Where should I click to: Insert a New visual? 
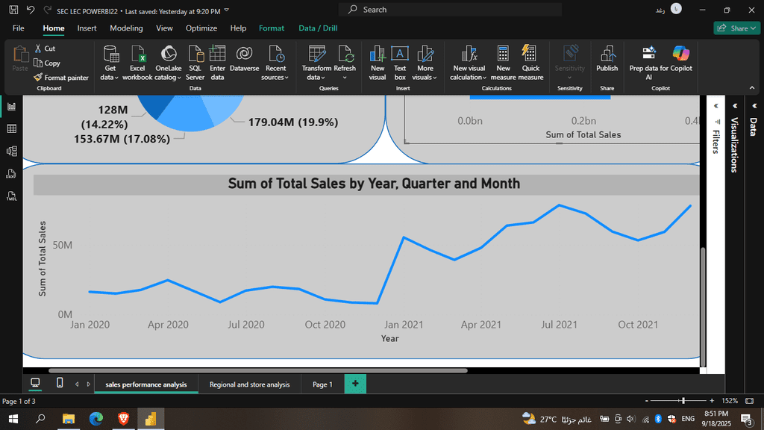tap(377, 63)
